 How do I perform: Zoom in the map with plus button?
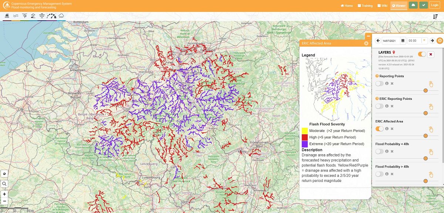[x=4, y=194]
